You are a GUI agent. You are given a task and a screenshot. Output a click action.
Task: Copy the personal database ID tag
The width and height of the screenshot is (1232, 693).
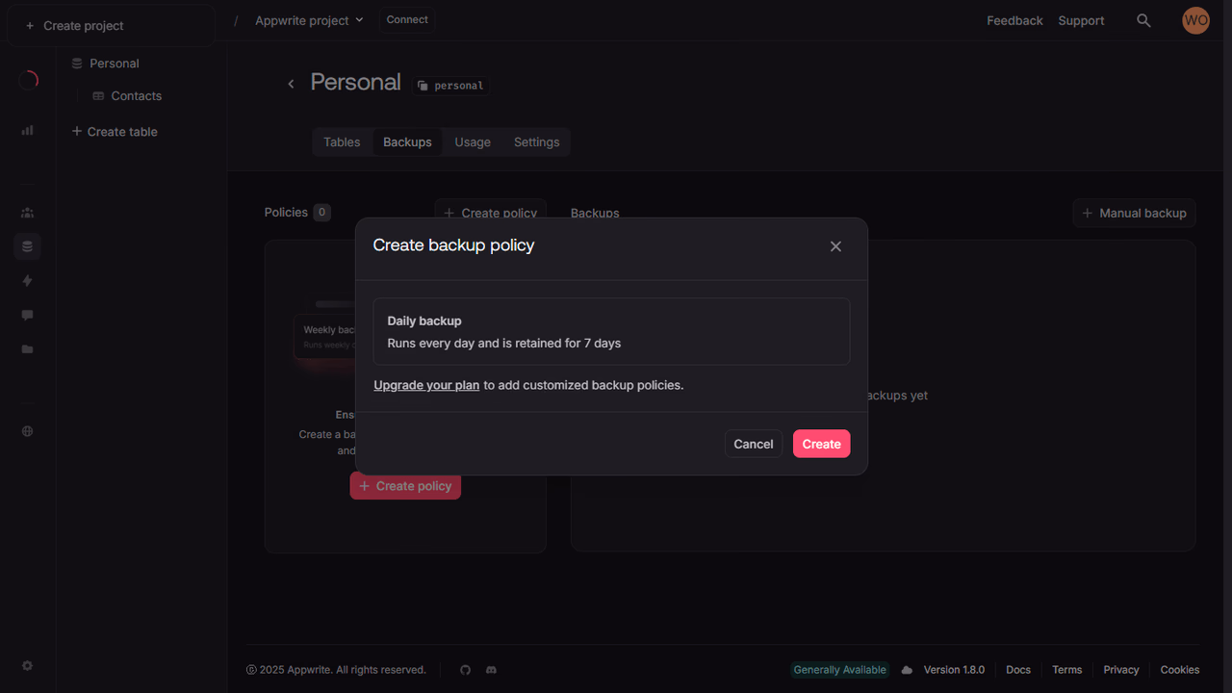pos(451,86)
